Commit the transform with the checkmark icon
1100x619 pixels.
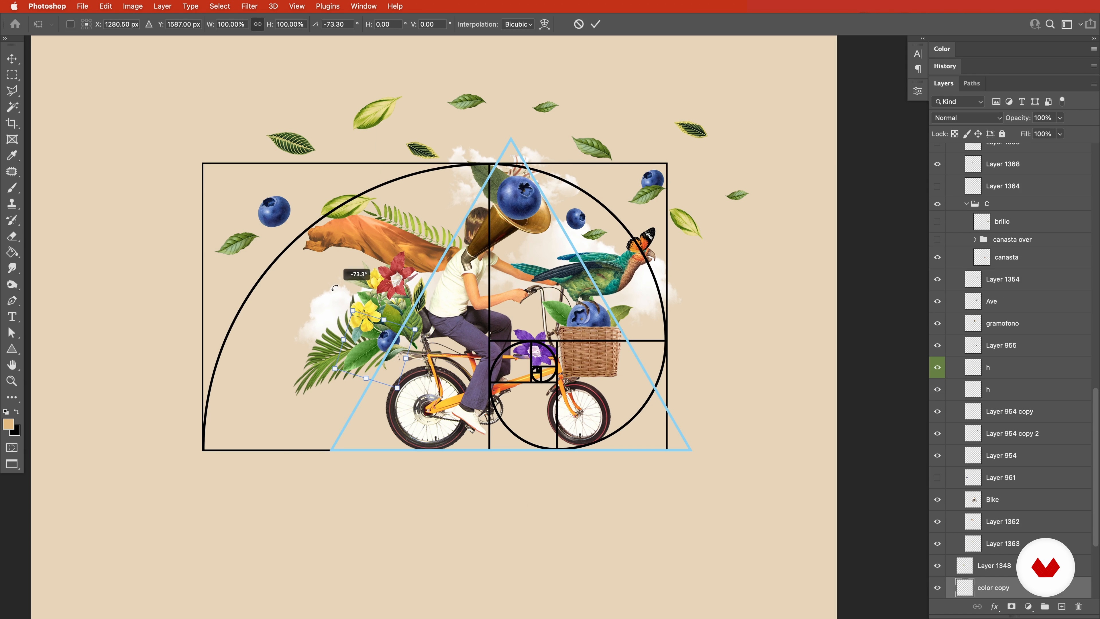(x=596, y=24)
